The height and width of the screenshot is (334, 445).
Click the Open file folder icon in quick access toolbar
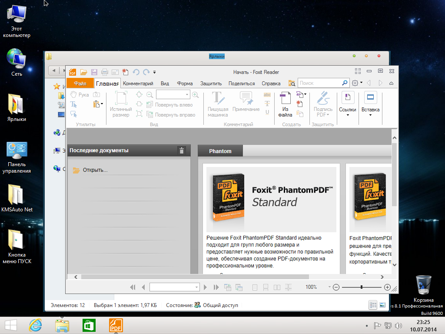pos(83,72)
